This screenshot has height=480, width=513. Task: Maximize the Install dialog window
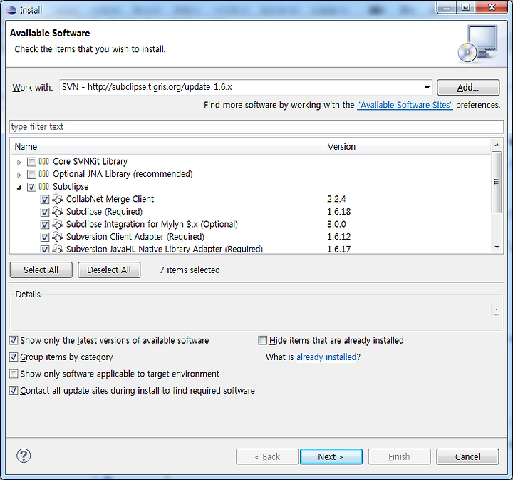[465, 8]
